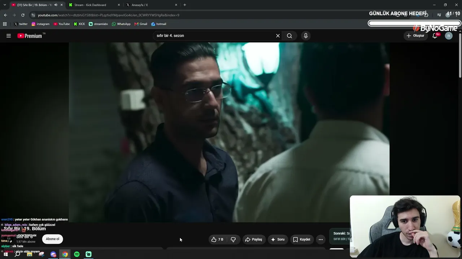Click the video player frame
Viewport: 462px width, 259px height.
coord(229,132)
